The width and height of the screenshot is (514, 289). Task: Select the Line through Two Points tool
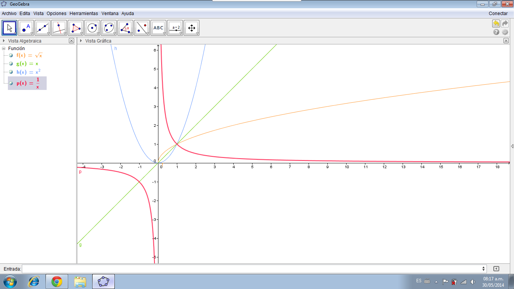pos(43,28)
